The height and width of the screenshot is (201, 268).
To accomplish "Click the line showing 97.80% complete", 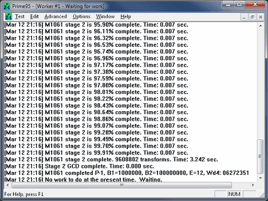I will click(x=96, y=85).
